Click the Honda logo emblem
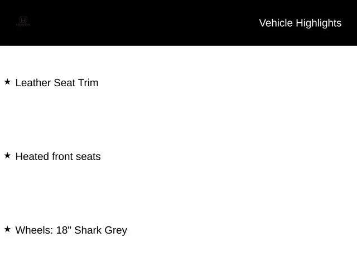 (23, 19)
